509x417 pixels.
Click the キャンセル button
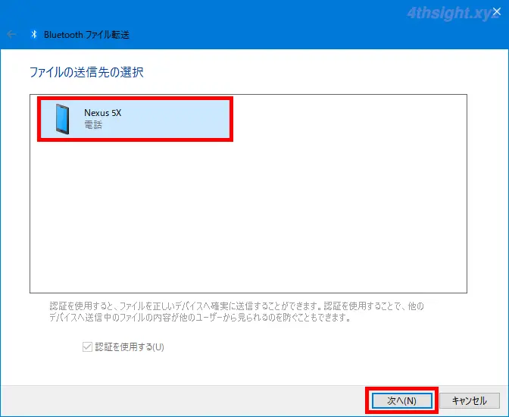470,400
